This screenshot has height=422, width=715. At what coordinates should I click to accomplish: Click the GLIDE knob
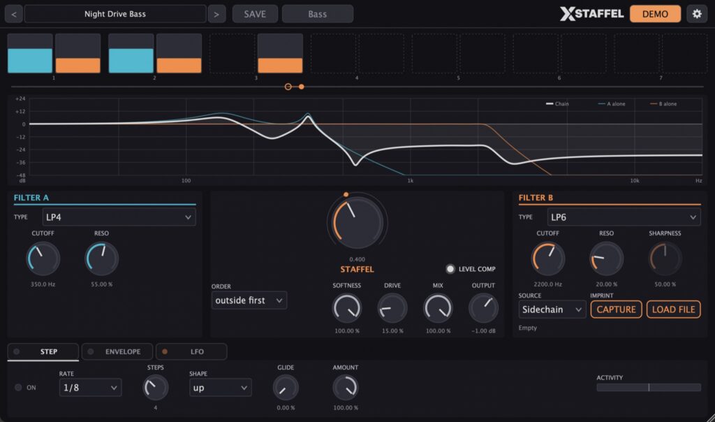[x=286, y=388]
